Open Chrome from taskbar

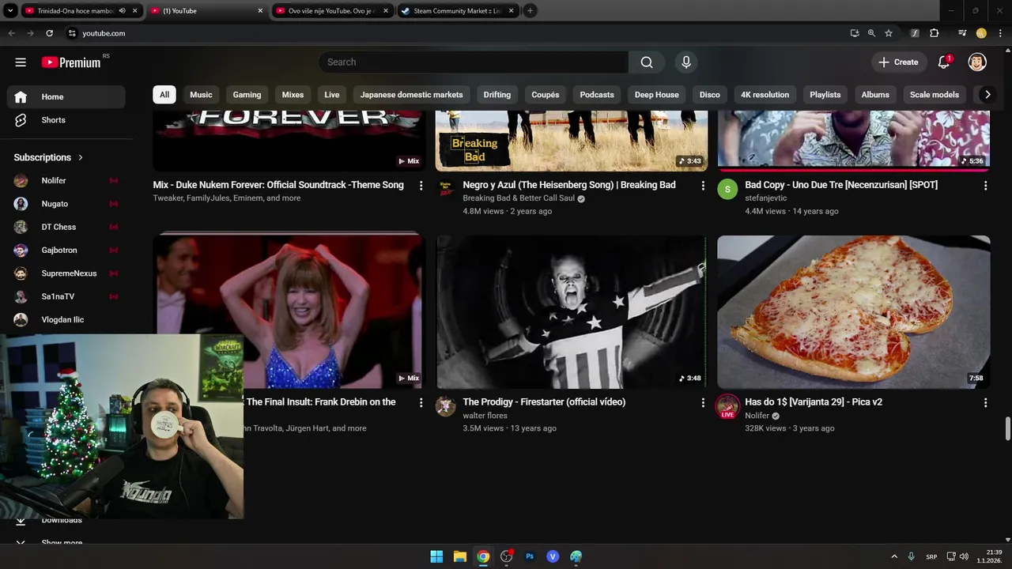(x=483, y=556)
